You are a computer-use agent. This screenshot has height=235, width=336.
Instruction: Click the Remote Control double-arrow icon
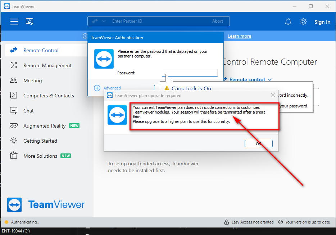coord(14,50)
